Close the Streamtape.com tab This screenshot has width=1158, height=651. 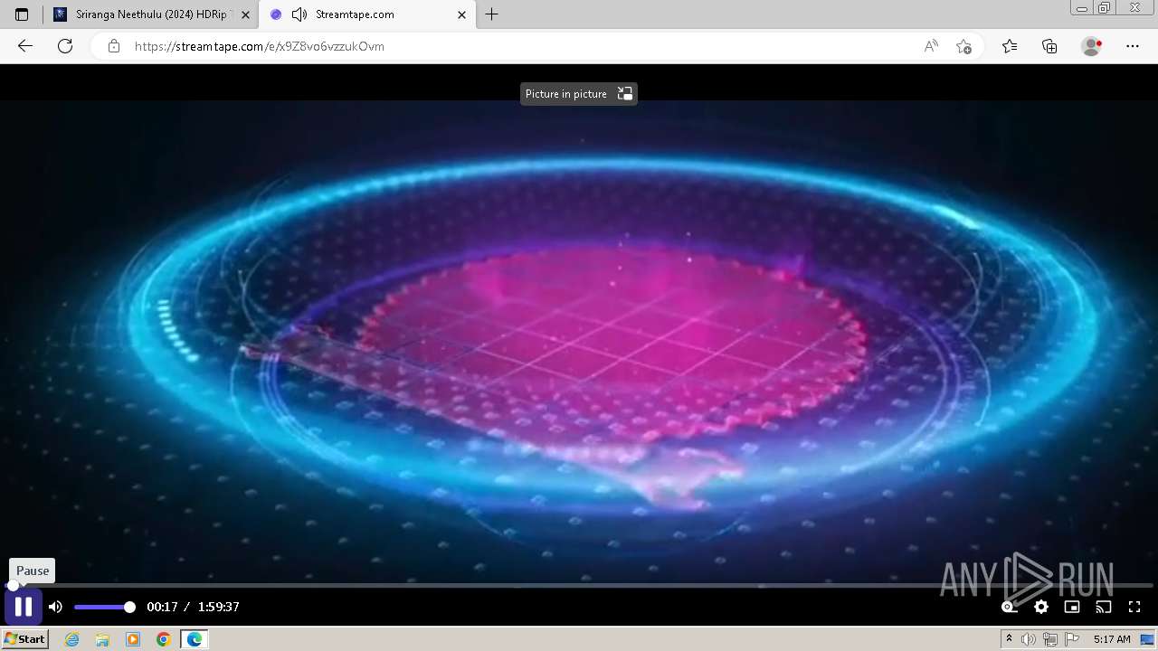click(x=462, y=14)
